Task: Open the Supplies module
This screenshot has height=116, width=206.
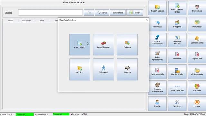Action: (177, 24)
